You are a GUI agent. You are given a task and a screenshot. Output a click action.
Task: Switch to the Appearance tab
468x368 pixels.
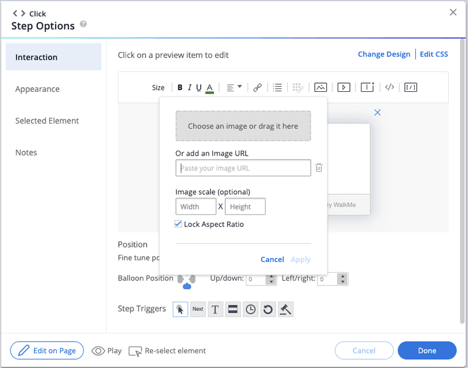tap(37, 89)
